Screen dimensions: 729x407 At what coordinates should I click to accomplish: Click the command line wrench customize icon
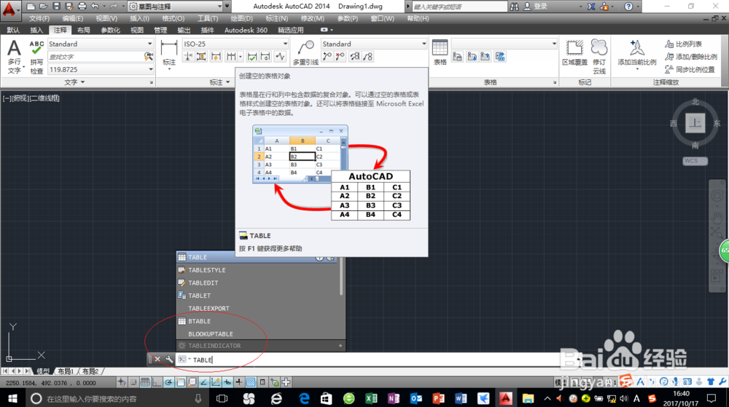pyautogui.click(x=169, y=359)
